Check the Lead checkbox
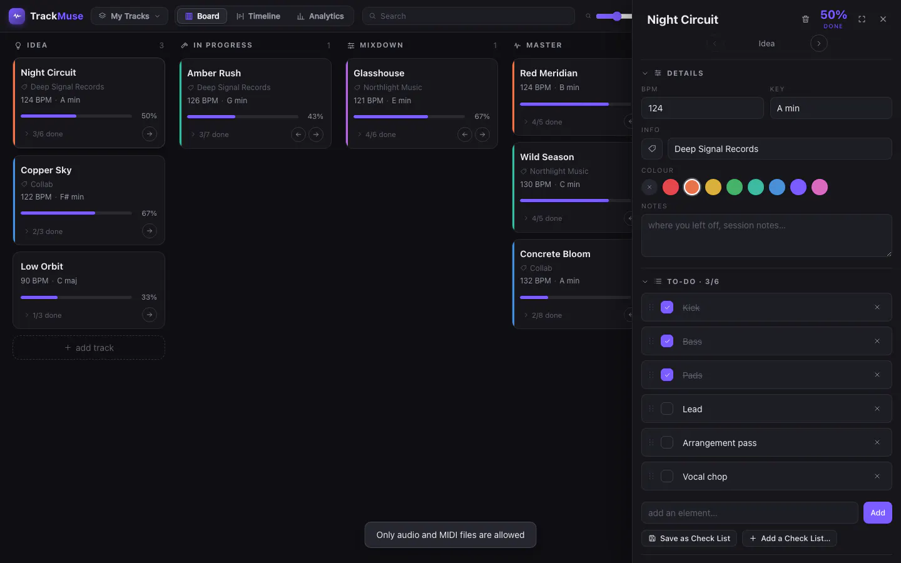901x563 pixels. pyautogui.click(x=667, y=408)
